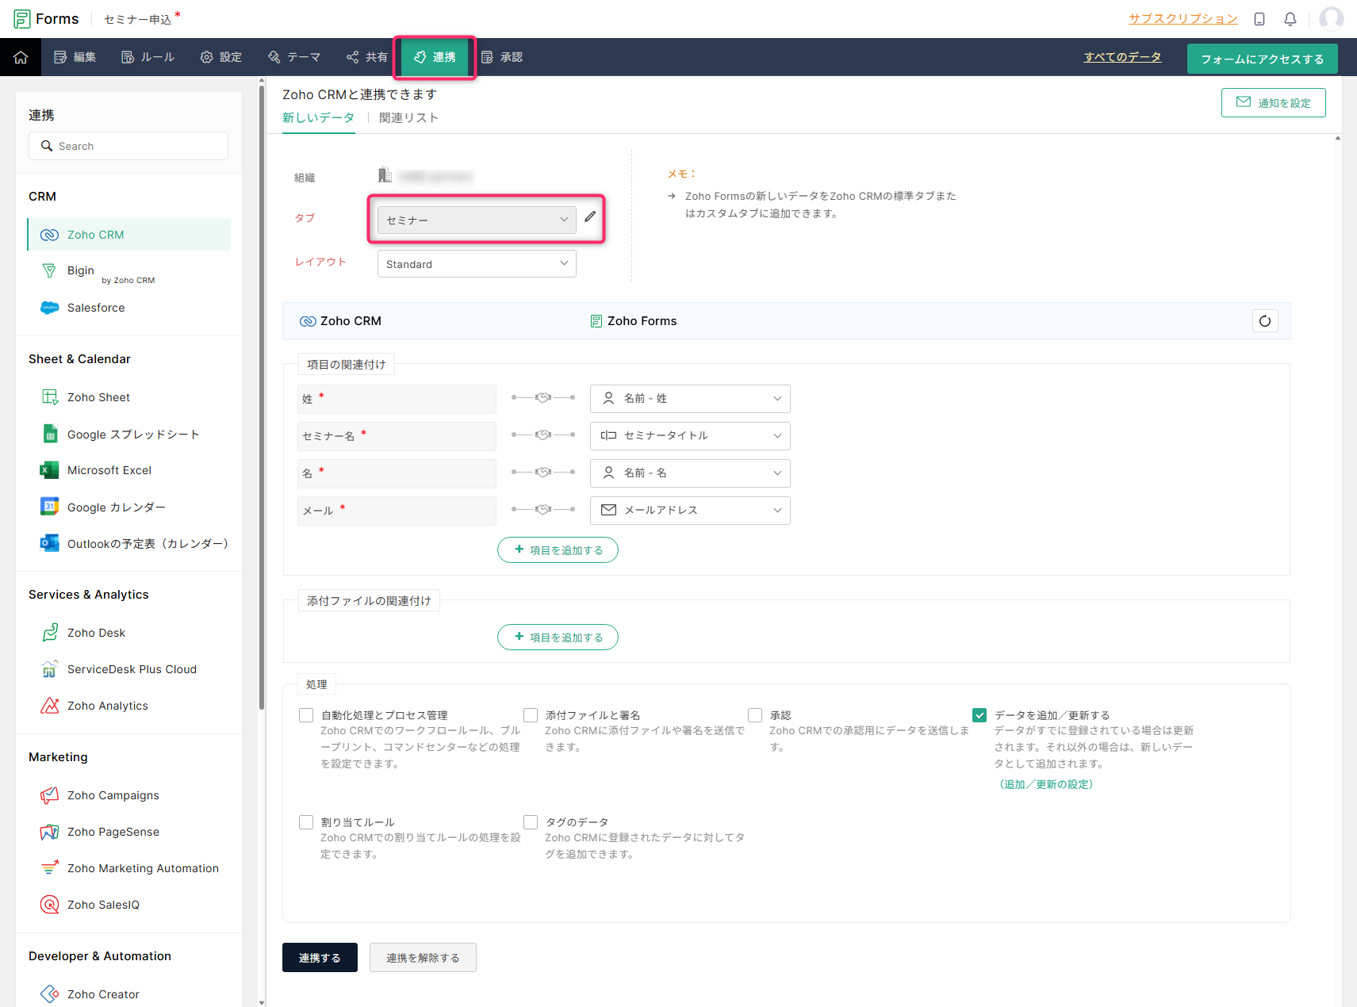Switch to 関連リスト sub-tab
The image size is (1357, 1007).
408,118
